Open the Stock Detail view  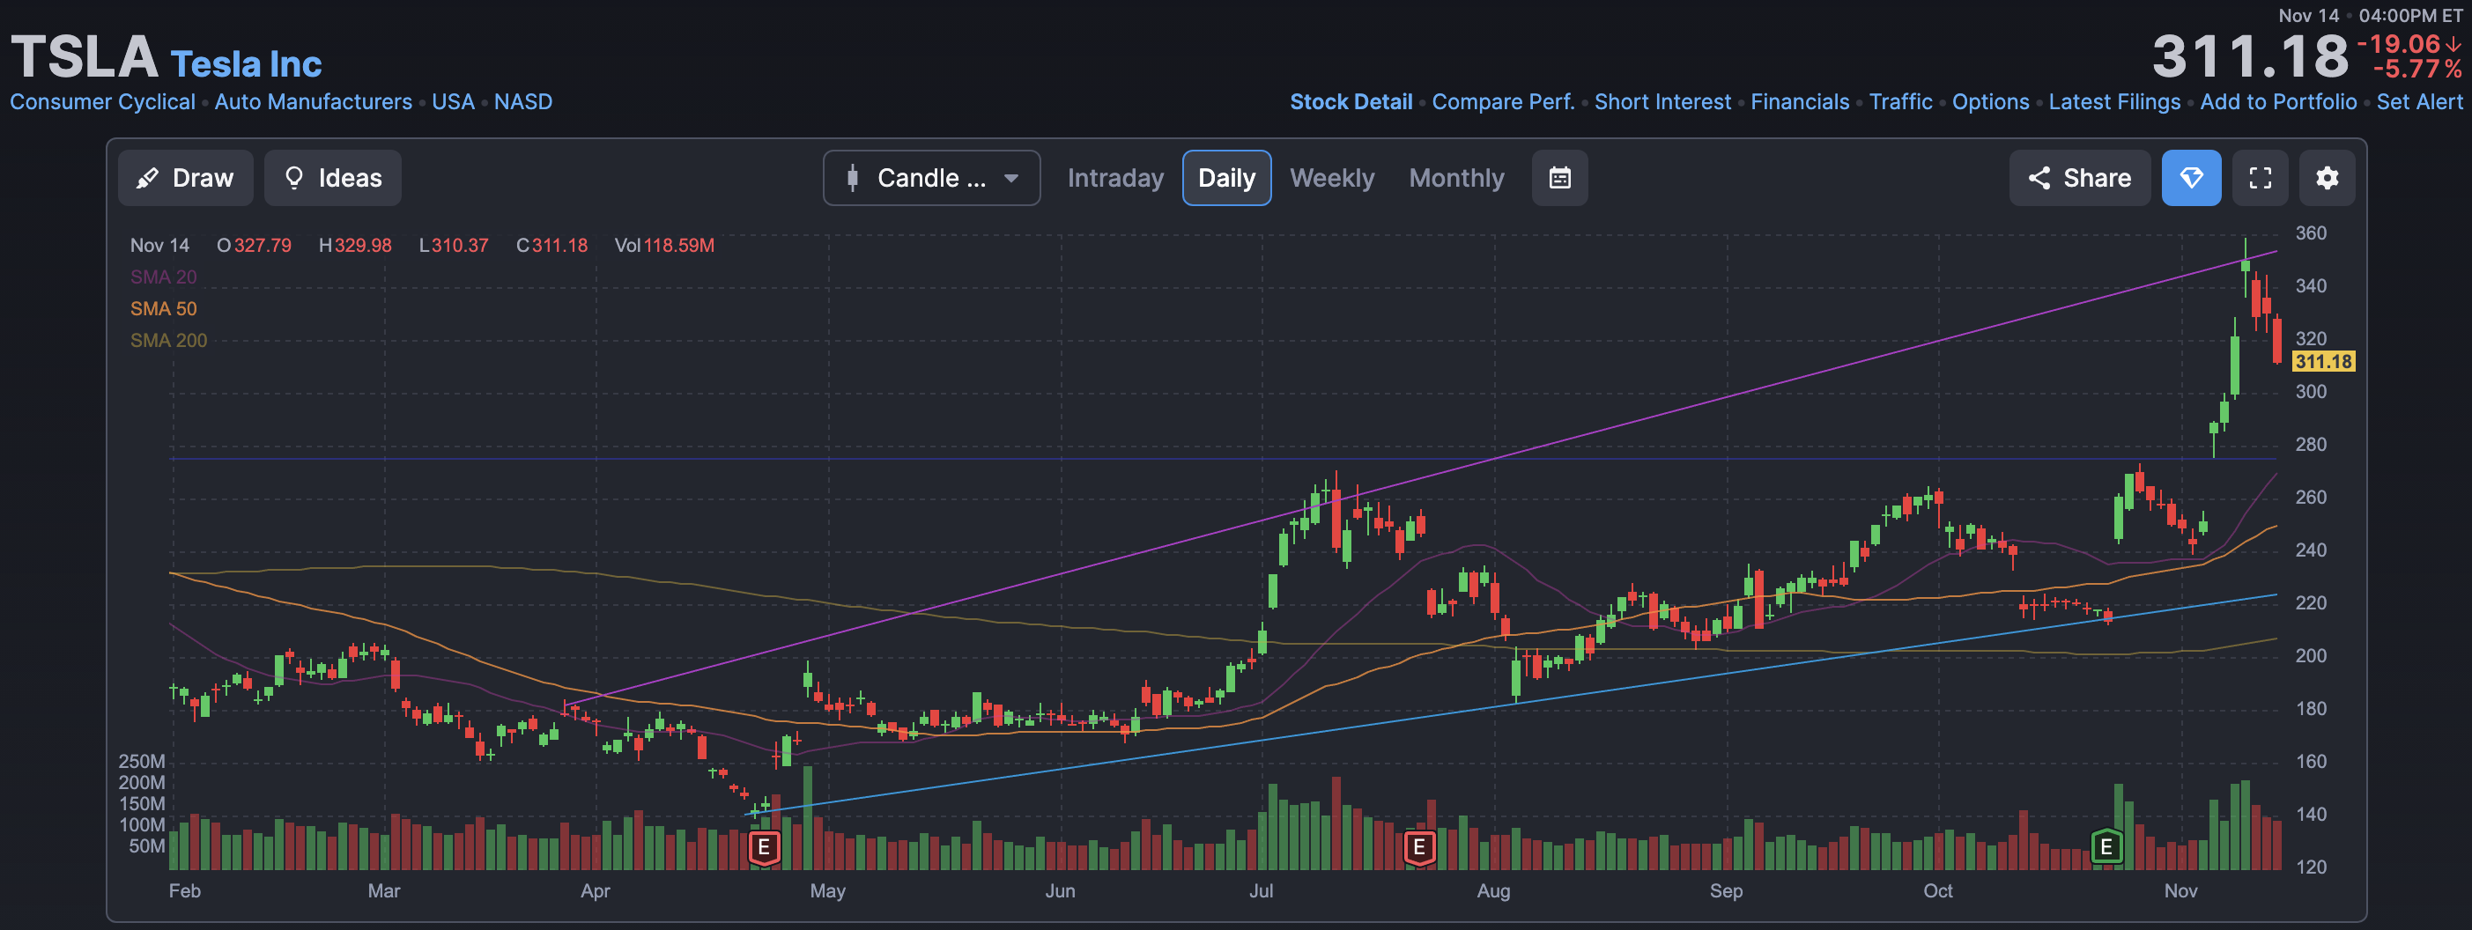1351,102
